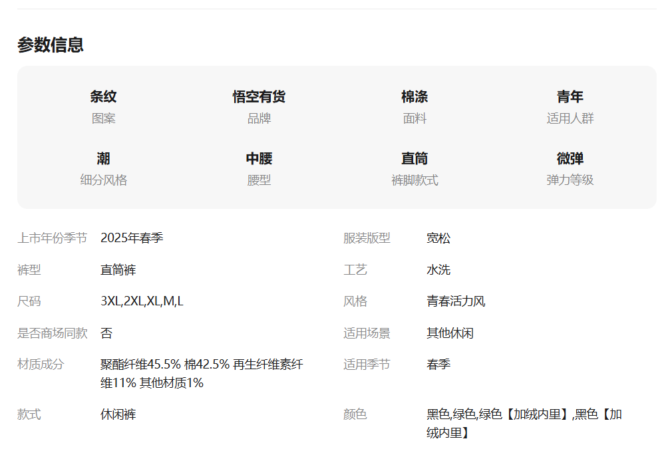Click the 直筒裤 pants type value
Viewport: 666px width, 465px height.
[x=118, y=270]
